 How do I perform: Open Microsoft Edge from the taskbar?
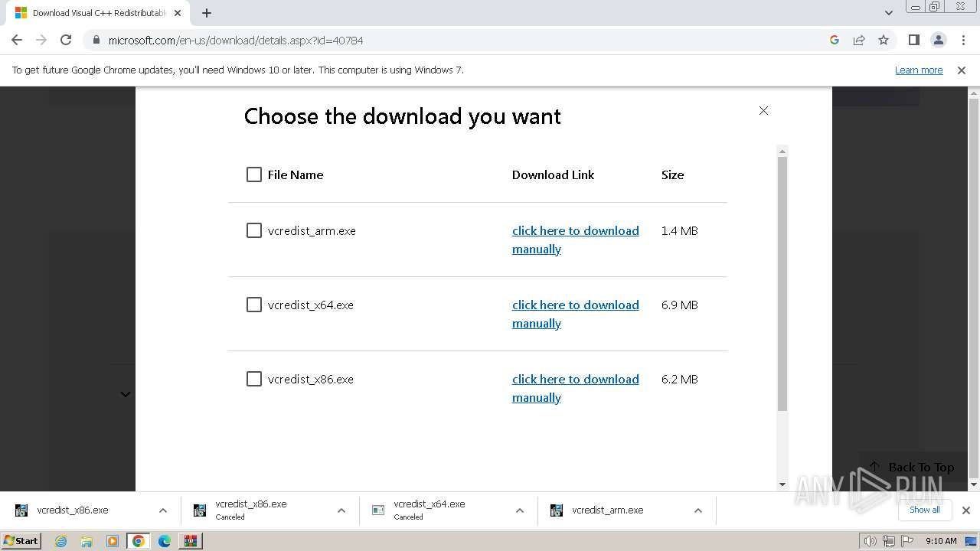pos(165,541)
